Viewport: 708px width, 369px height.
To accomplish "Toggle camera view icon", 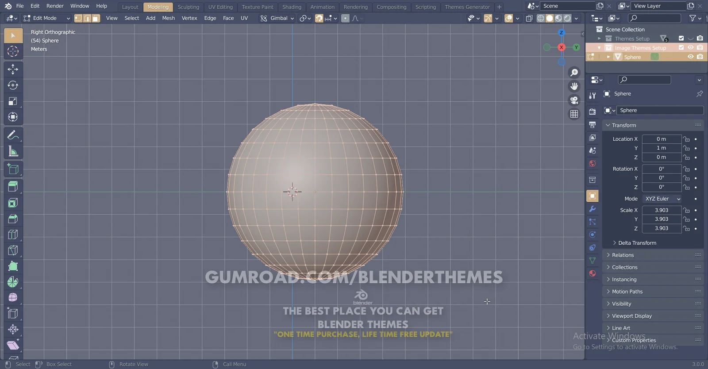I will click(574, 100).
